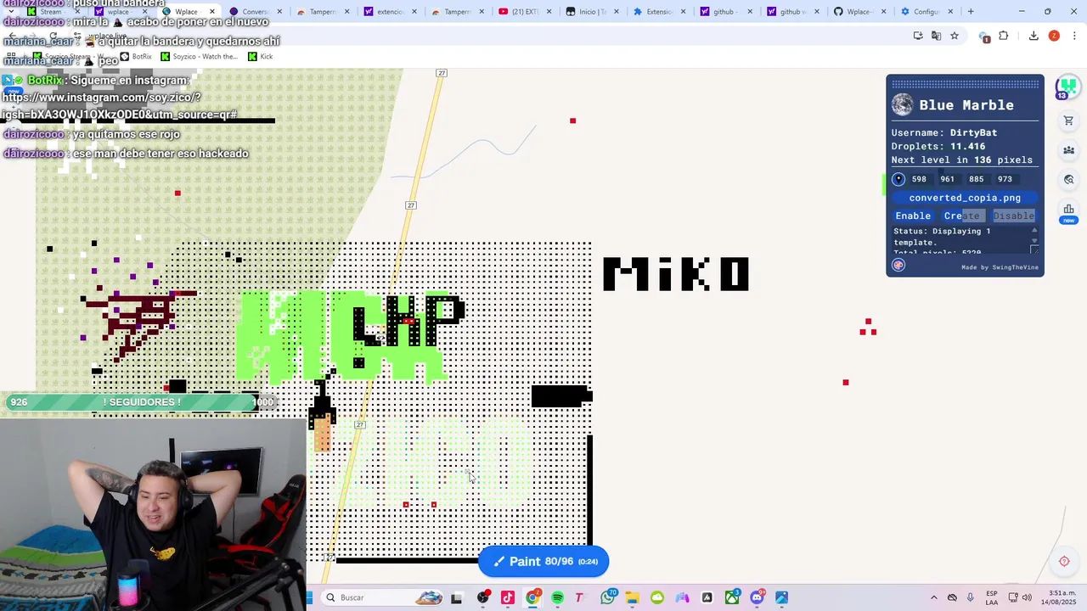The image size is (1087, 611).
Task: Open the color palette icon in Blue Marble footer
Action: 898,265
